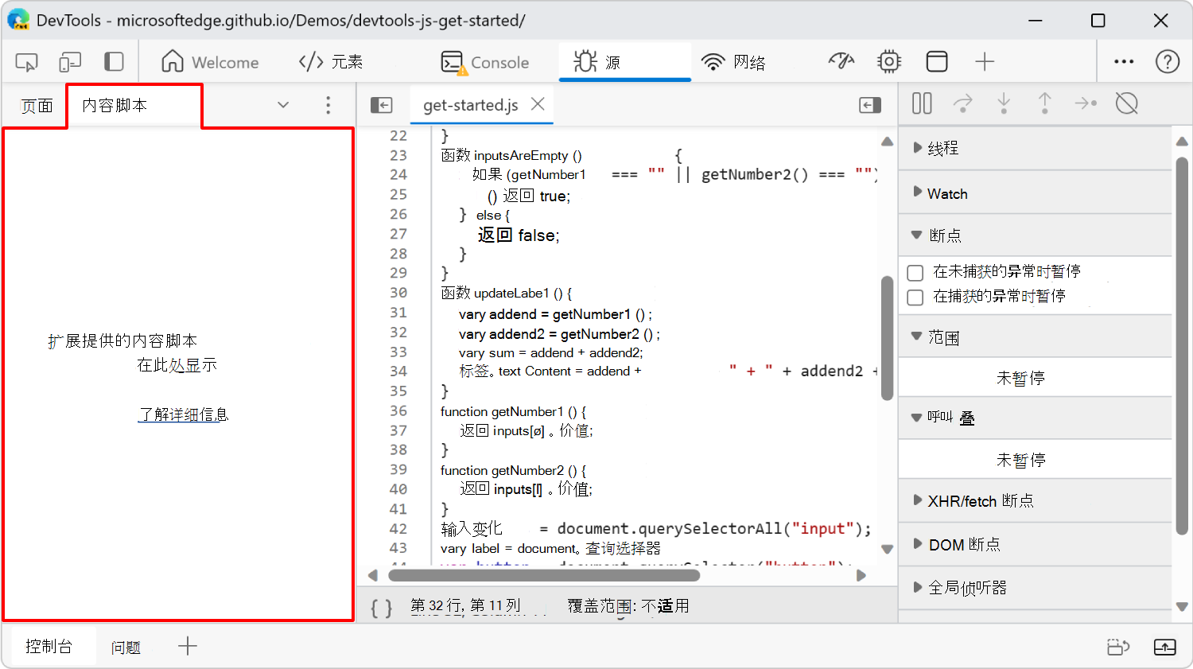The height and width of the screenshot is (669, 1193).
Task: Click the Inspect element tool icon
Action: point(26,62)
